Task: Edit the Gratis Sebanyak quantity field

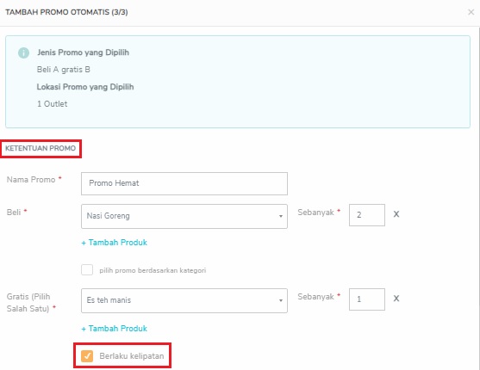Action: tap(367, 299)
